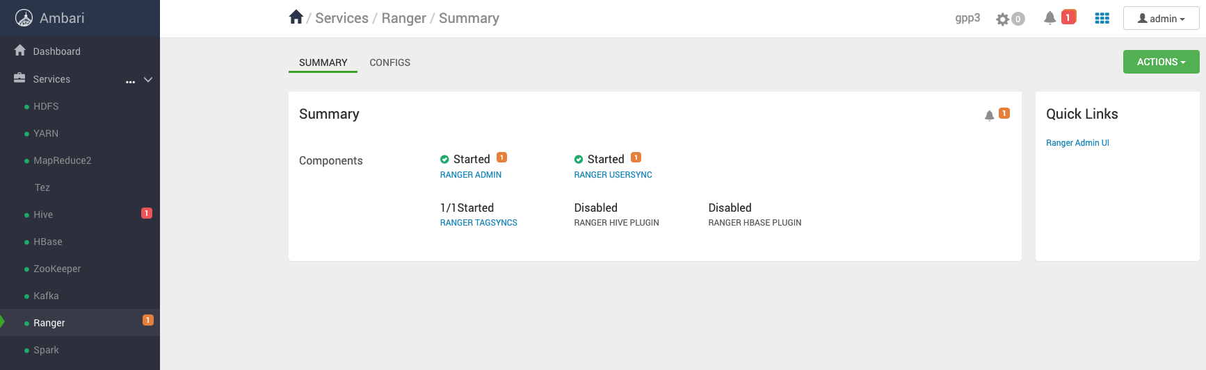Click the Components label
Image resolution: width=1206 pixels, height=370 pixels.
(x=331, y=160)
